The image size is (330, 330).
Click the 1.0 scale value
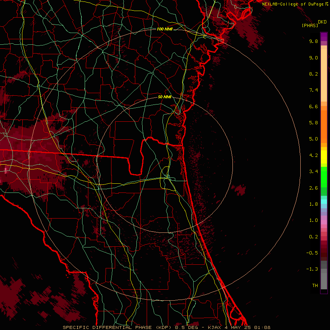pyautogui.click(x=313, y=220)
